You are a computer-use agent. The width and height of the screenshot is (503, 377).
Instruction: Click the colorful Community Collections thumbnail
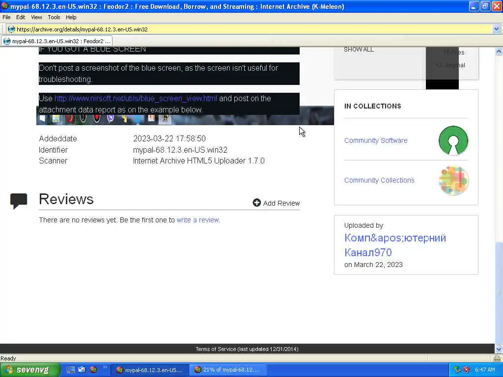click(x=453, y=181)
